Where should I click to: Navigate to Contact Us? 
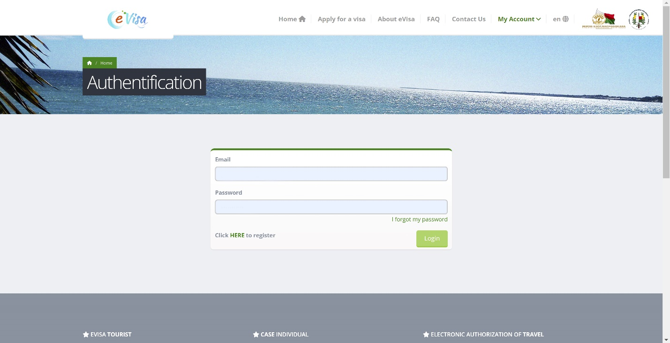[x=468, y=19]
